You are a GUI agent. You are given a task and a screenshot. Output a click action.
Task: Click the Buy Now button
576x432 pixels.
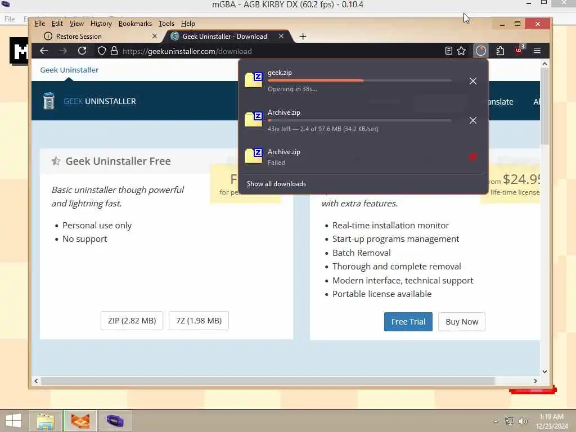[x=462, y=321]
